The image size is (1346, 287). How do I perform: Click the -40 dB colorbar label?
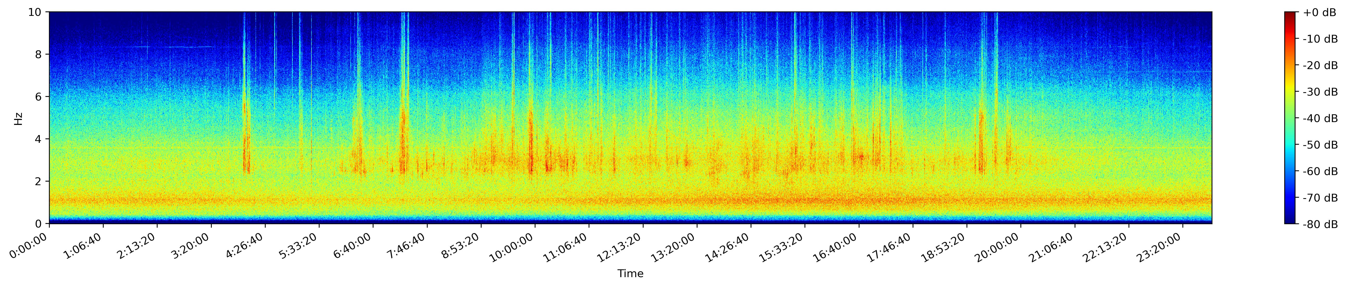[1320, 119]
